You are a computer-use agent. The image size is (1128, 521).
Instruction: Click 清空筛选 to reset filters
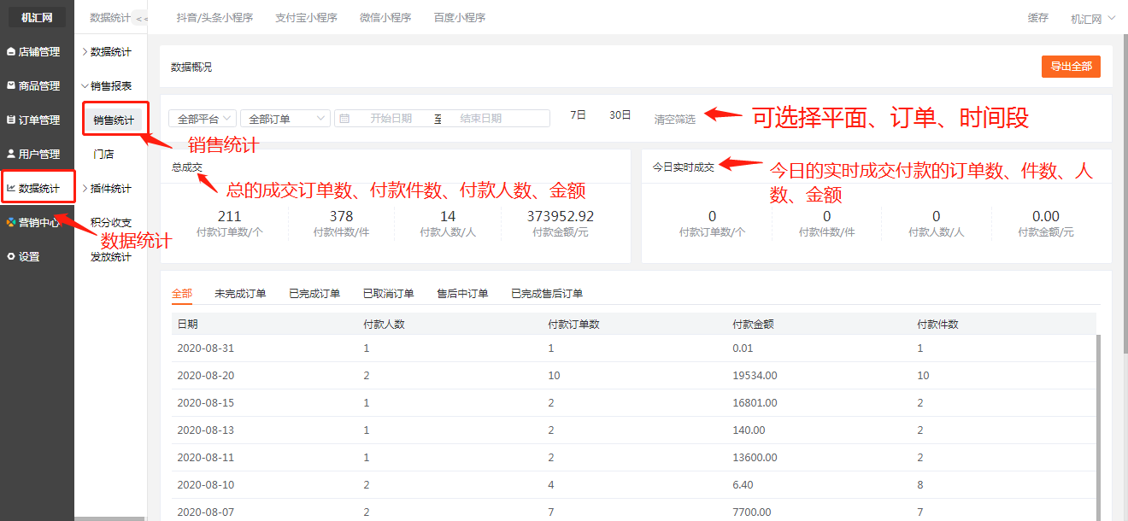[x=675, y=120]
